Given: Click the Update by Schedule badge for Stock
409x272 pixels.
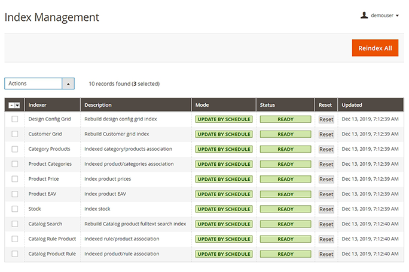Looking at the screenshot, I should click(224, 209).
